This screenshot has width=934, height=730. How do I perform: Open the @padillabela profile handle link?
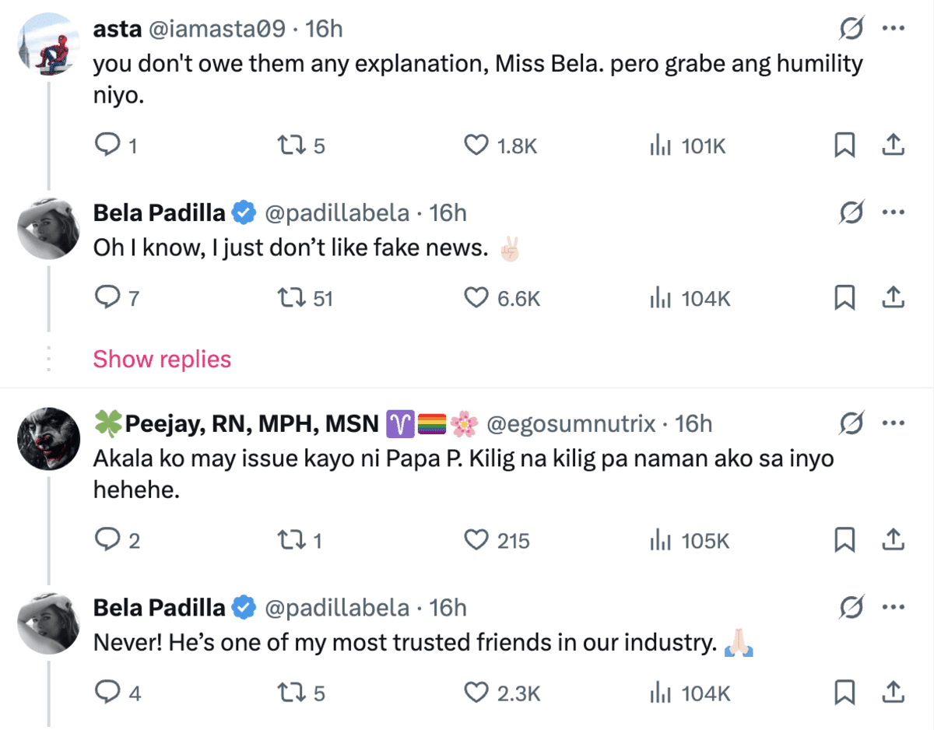point(338,212)
